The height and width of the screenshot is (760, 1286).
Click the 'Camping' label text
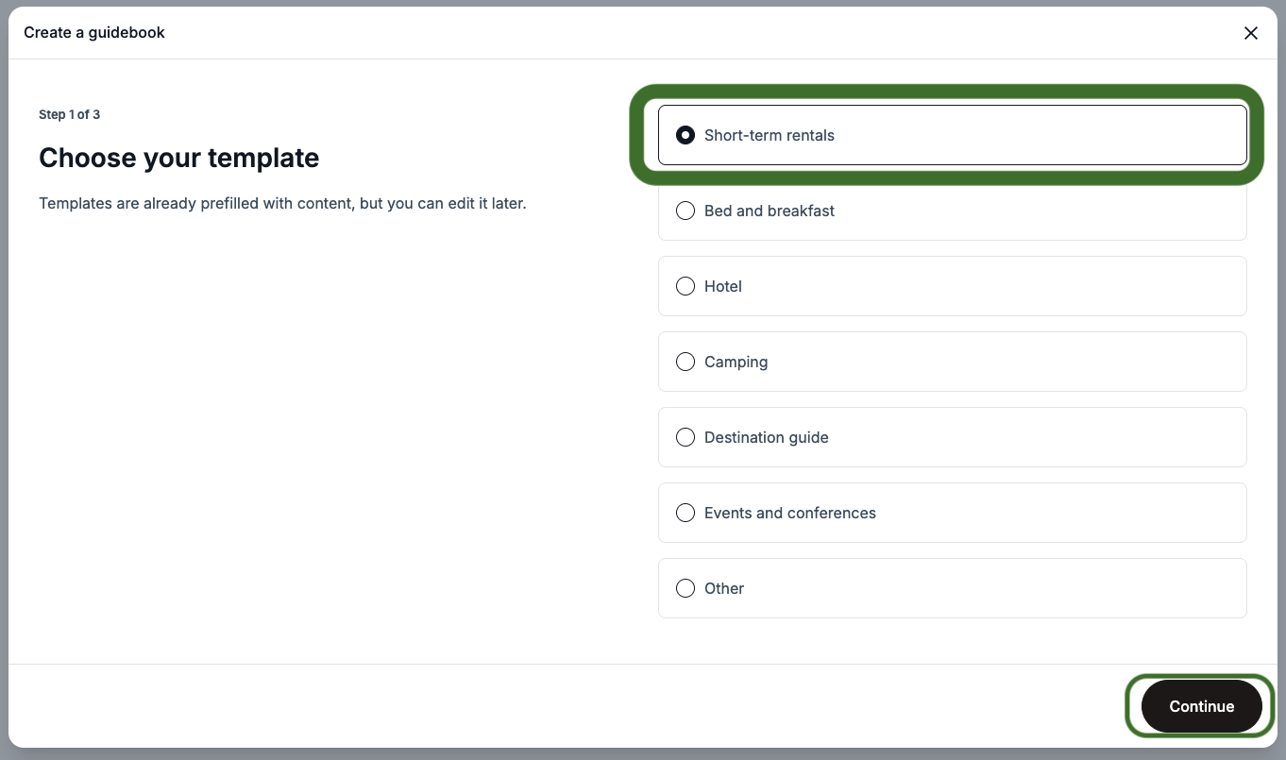click(x=736, y=362)
